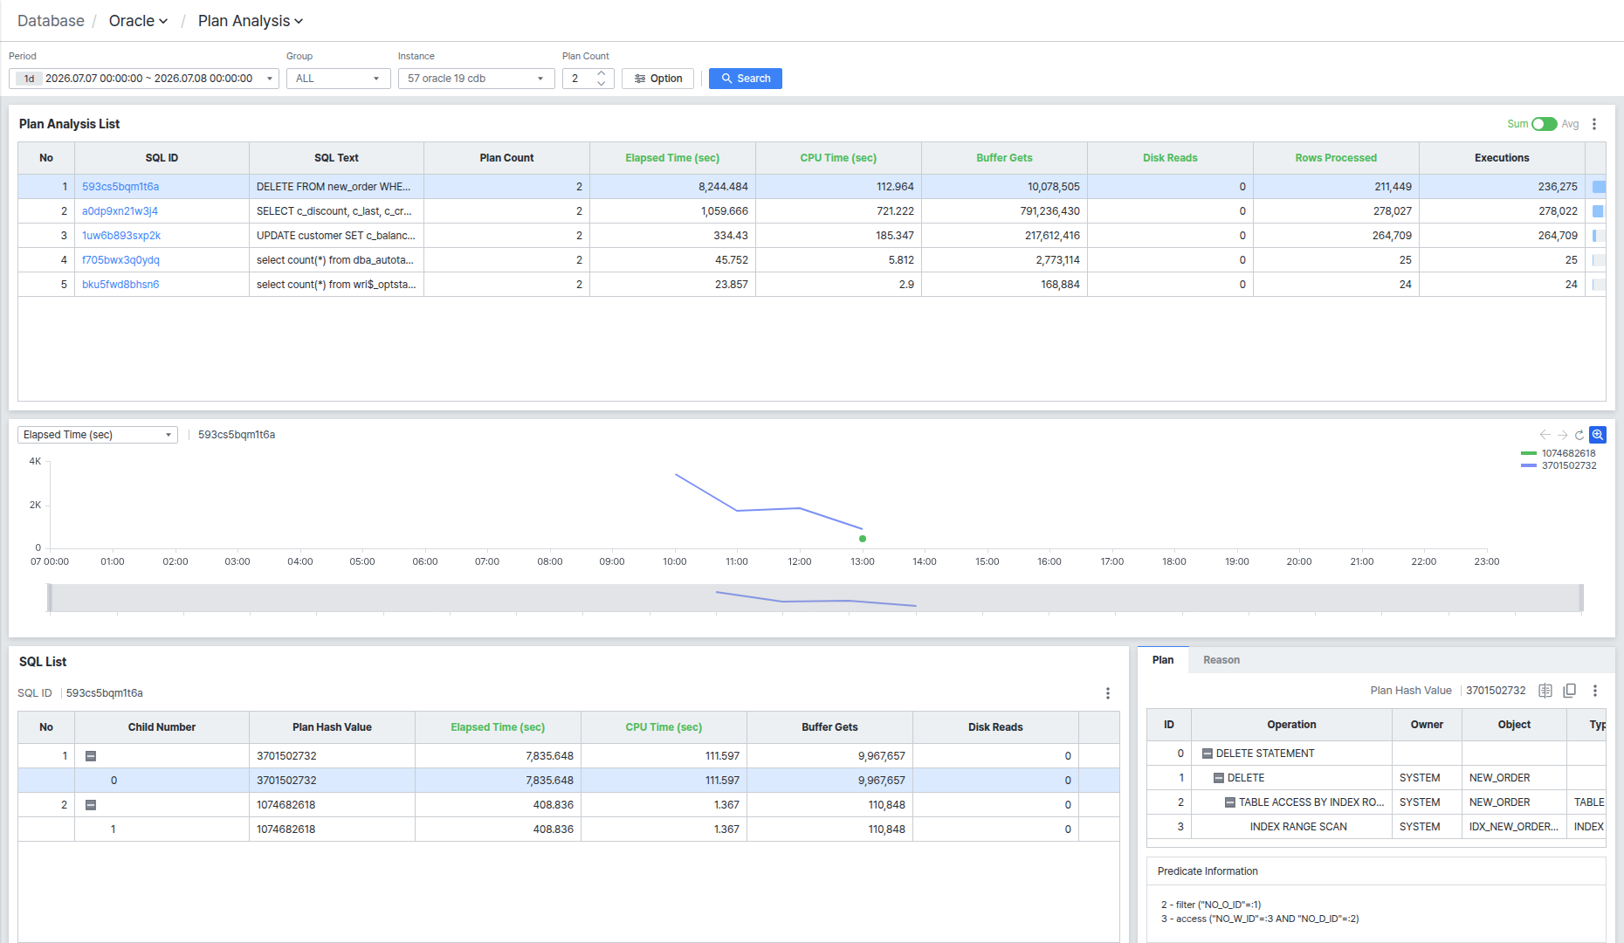The image size is (1624, 943).
Task: Open SQL ID link a0dp9xn21w3j4
Action: [120, 211]
